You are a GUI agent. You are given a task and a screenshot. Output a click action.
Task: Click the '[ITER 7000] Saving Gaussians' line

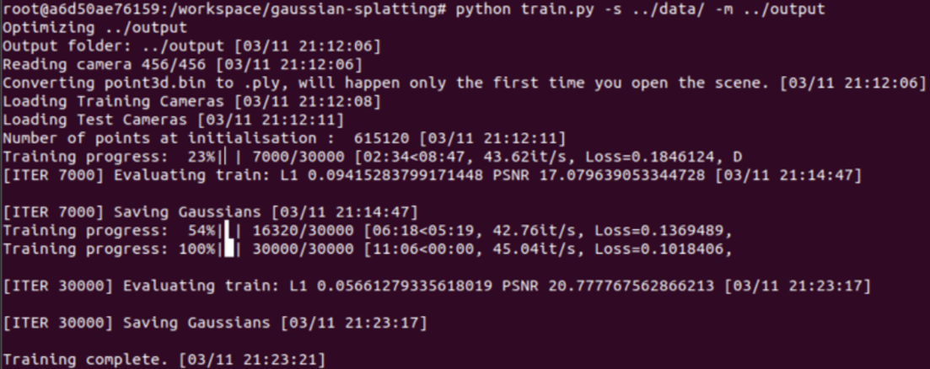coord(211,212)
